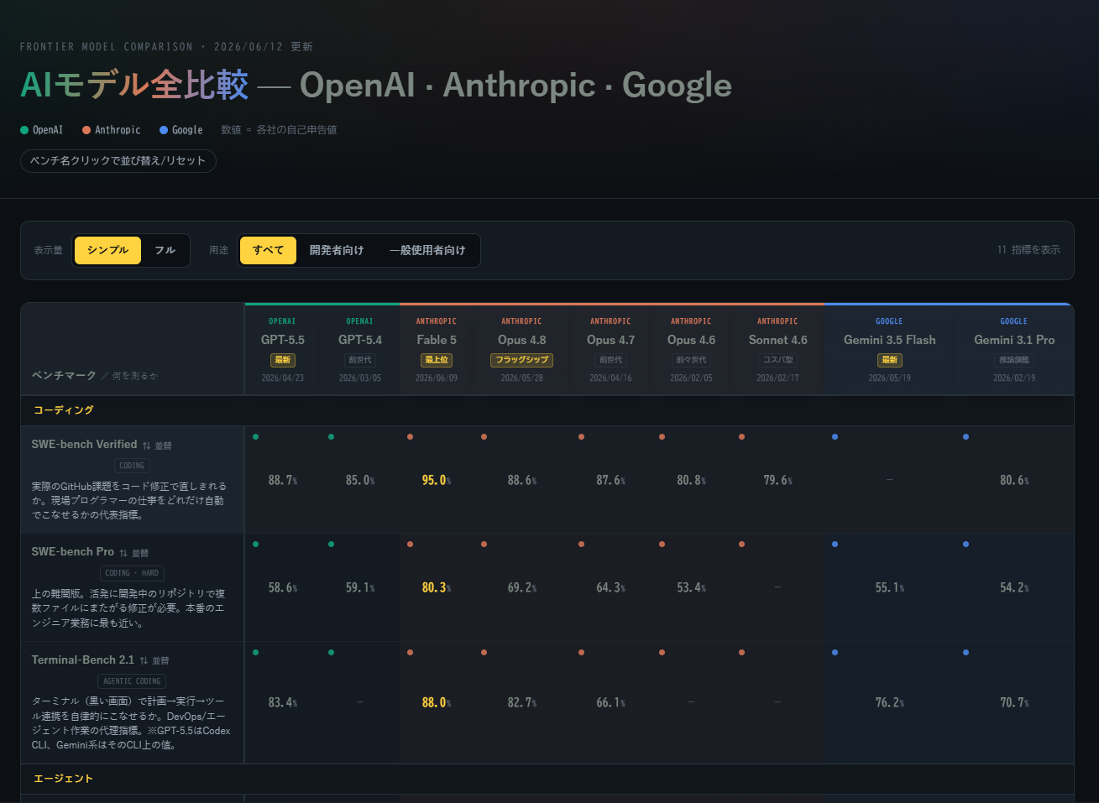Click the ベンチ名クリックで並び替え/リセット pill
The width and height of the screenshot is (1099, 803).
(x=118, y=161)
